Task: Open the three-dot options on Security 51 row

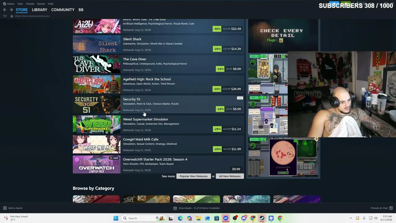Action: pyautogui.click(x=240, y=98)
